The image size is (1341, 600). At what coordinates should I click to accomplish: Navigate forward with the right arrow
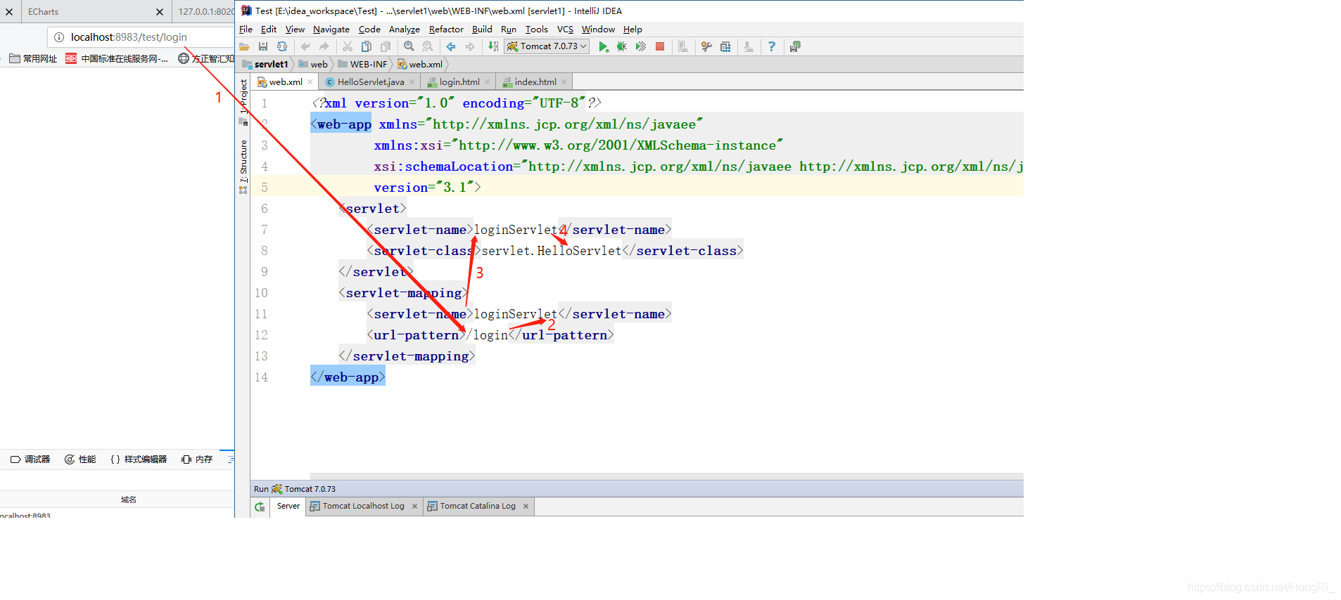(470, 46)
